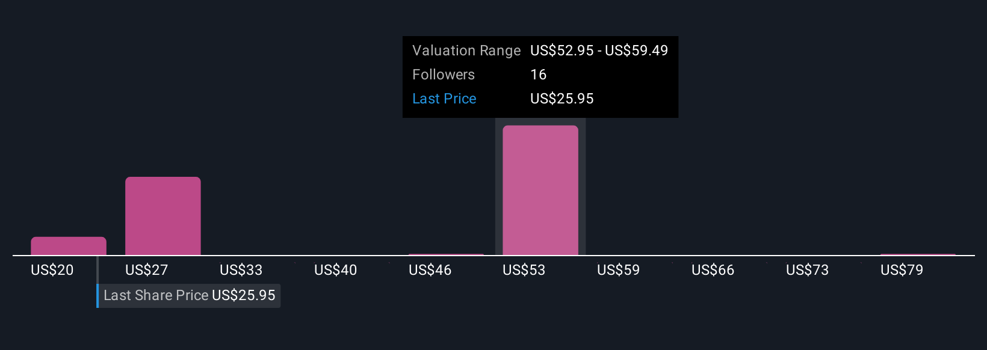Click the US$79 axis label
Image resolution: width=987 pixels, height=350 pixels.
(x=902, y=270)
